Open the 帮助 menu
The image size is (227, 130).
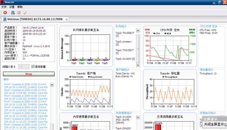(x=20, y=7)
